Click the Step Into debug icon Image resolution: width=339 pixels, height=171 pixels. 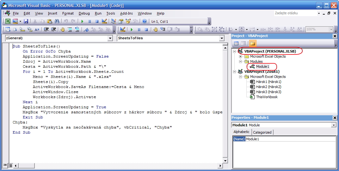[x=163, y=29]
